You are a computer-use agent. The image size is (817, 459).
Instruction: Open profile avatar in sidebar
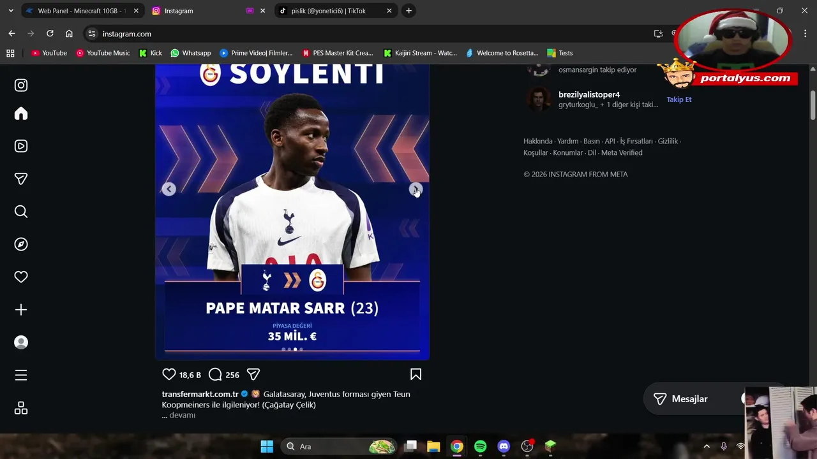coord(21,342)
